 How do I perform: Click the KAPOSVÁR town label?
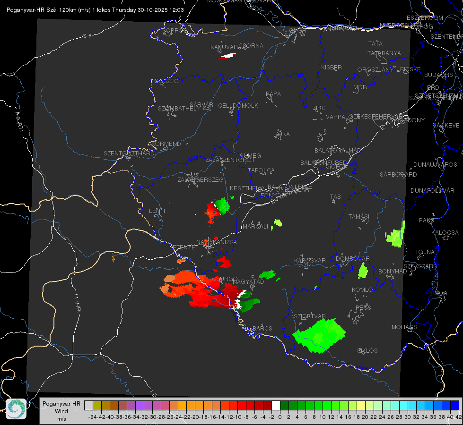pos(310,260)
